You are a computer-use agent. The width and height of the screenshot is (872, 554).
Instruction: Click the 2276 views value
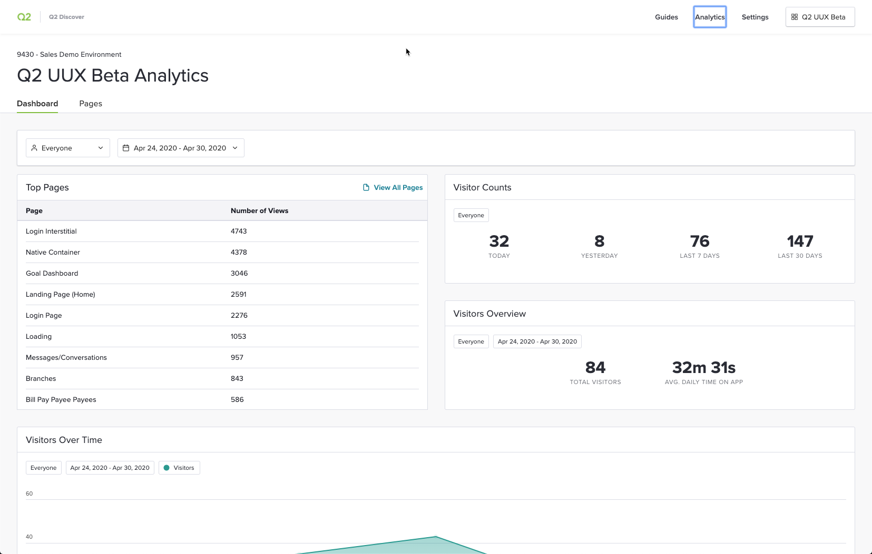(x=239, y=316)
